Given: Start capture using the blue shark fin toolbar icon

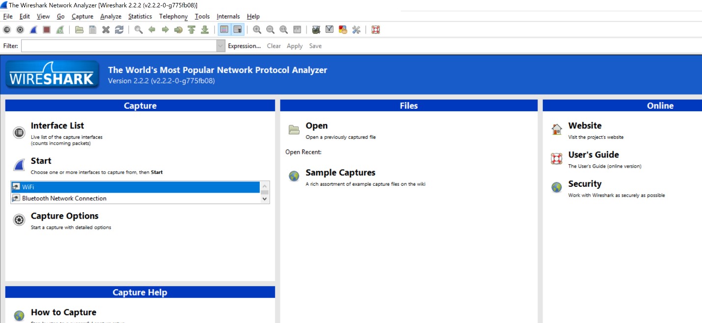Looking at the screenshot, I should [33, 30].
